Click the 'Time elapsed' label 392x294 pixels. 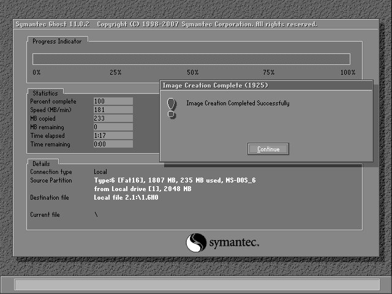coord(48,136)
